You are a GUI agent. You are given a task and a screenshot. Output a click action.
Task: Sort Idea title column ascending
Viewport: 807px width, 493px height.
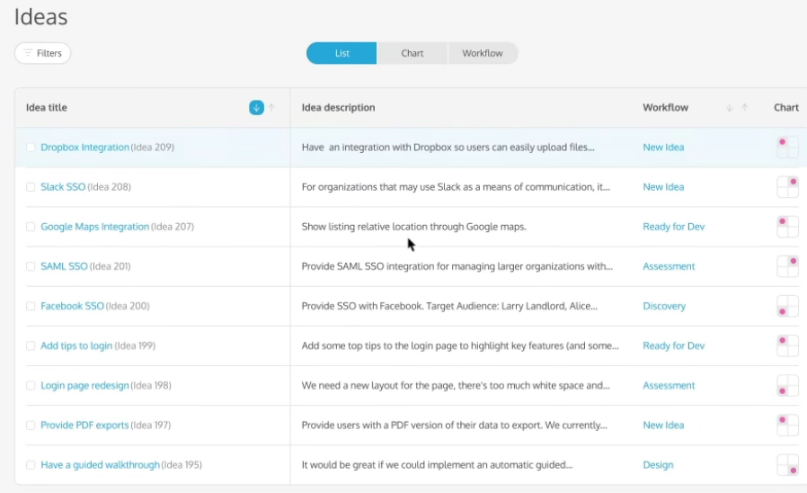point(271,108)
